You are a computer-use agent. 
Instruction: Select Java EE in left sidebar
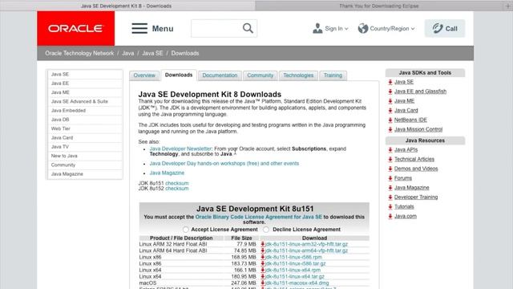[85, 83]
